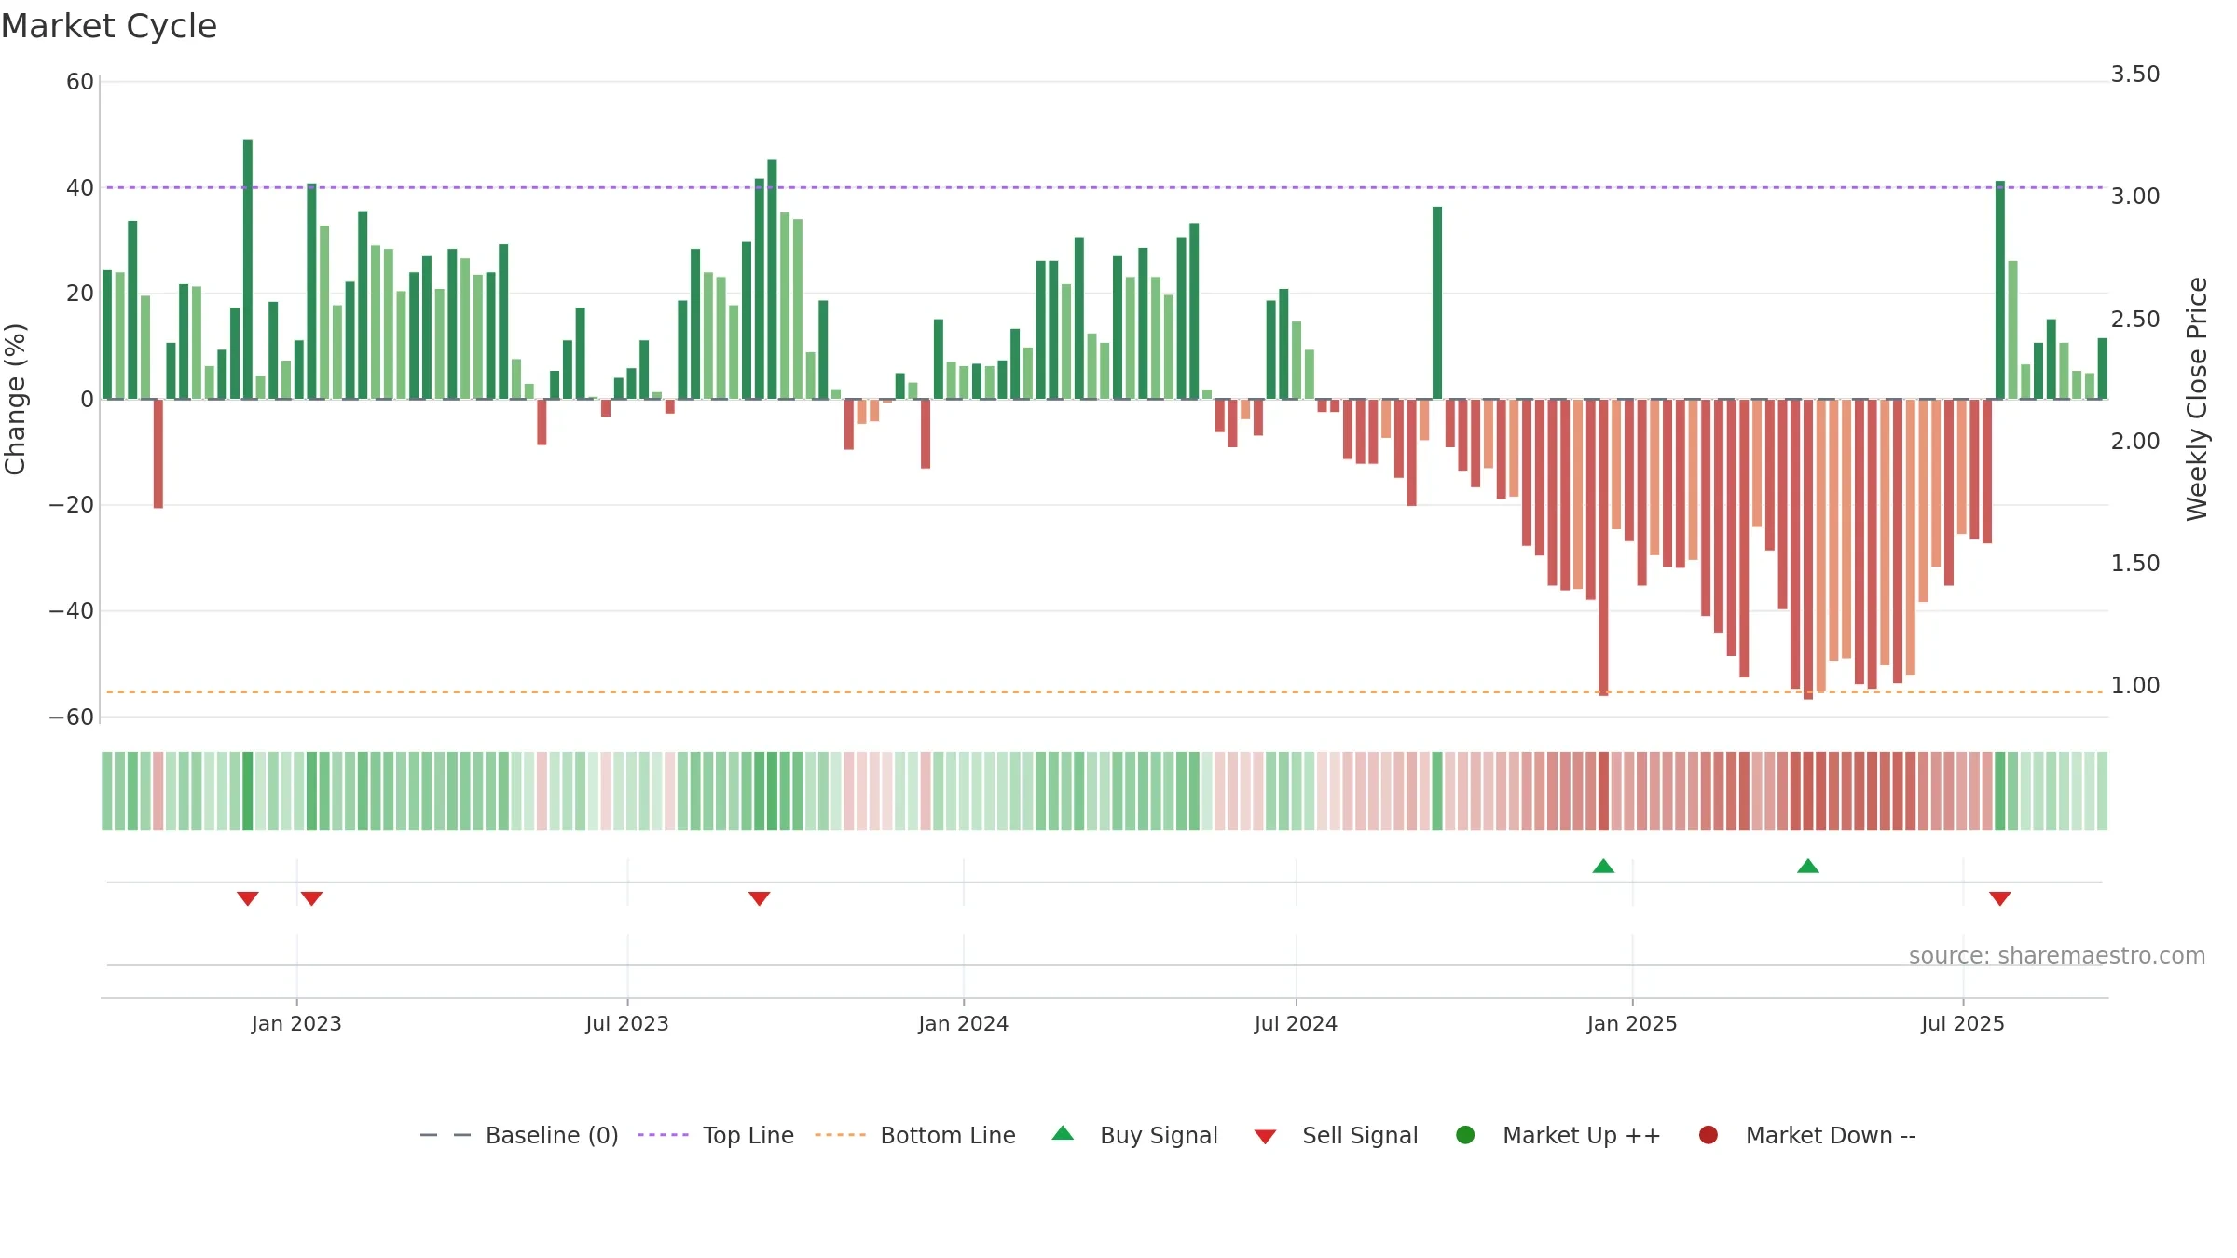Click the 3.00 right axis value

click(x=2135, y=197)
